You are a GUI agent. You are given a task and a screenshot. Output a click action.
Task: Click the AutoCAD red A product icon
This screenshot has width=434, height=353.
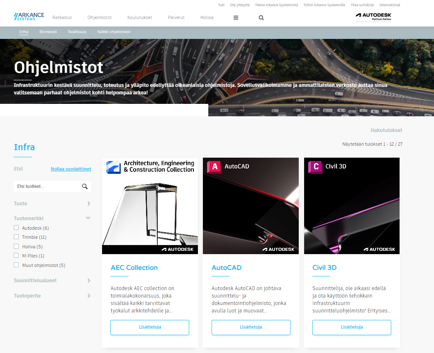(214, 167)
